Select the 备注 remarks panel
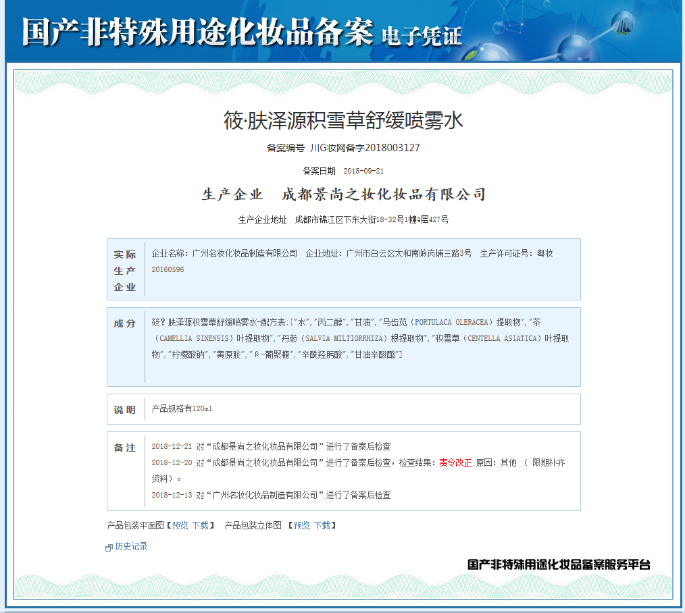Image resolution: width=685 pixels, height=613 pixels. 343,471
